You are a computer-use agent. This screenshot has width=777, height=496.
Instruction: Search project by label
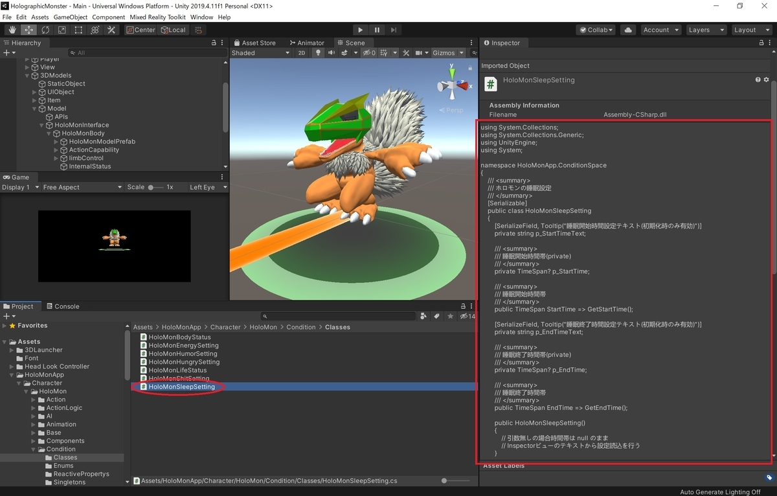(437, 316)
